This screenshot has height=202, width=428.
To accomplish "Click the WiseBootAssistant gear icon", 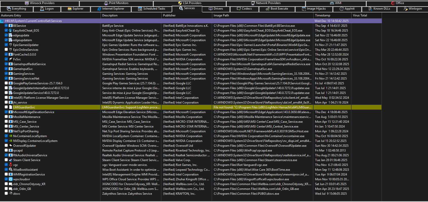I will [x=11, y=170].
